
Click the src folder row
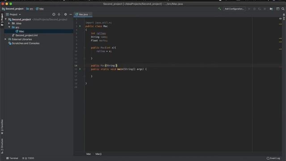pyautogui.click(x=39, y=27)
